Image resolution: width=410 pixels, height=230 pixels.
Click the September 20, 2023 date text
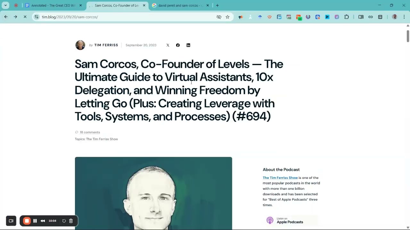[x=141, y=45]
